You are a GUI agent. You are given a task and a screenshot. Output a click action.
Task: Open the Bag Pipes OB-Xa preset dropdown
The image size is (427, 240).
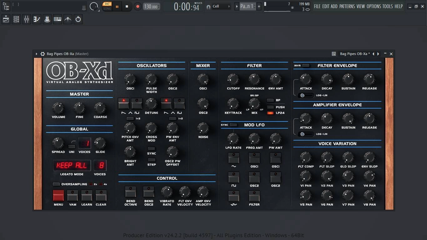[355, 54]
